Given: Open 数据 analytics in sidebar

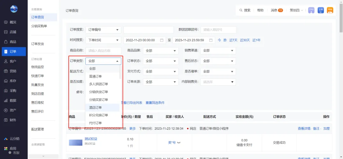Looking at the screenshot, I should pyautogui.click(x=13, y=101).
